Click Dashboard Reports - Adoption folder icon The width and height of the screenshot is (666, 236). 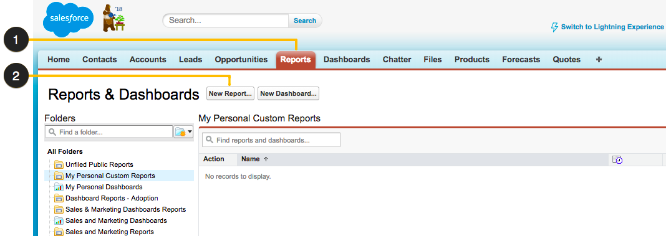59,198
